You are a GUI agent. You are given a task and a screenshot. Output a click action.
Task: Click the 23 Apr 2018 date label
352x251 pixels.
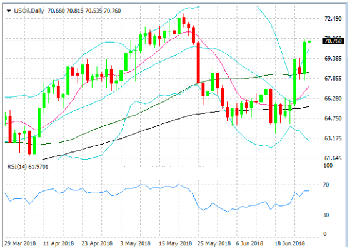(97, 243)
